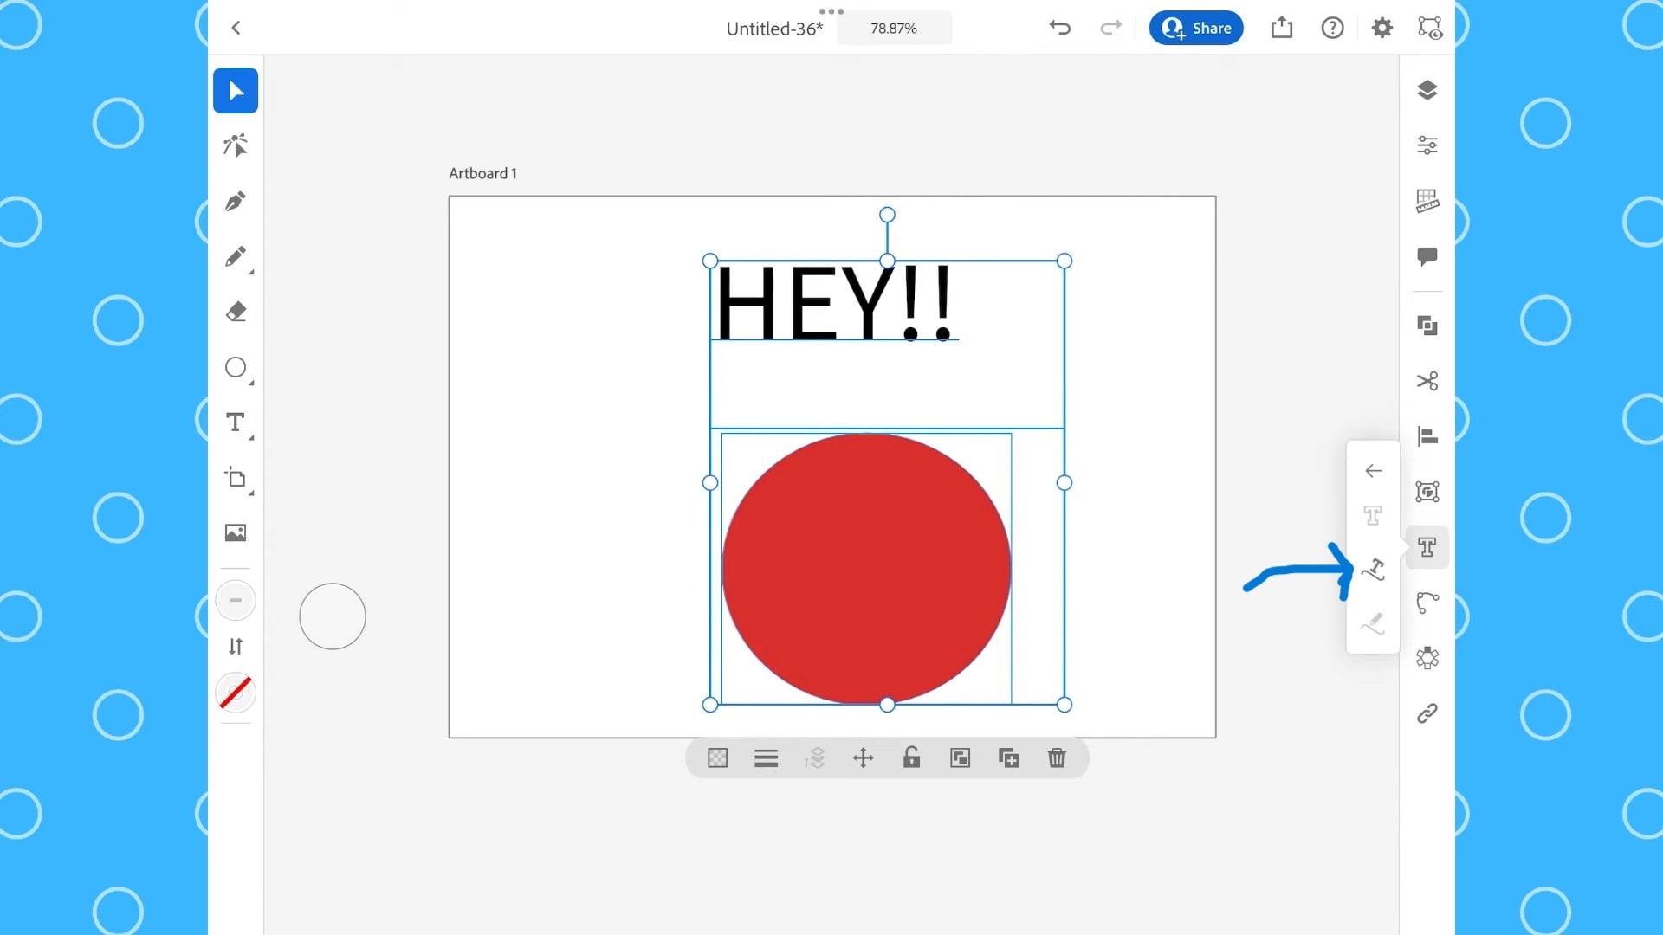Open the scissors Cut and Paste menu

[1427, 381]
